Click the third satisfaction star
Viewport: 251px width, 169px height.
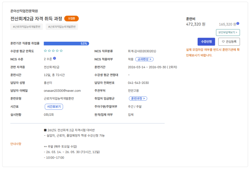(x=53, y=51)
